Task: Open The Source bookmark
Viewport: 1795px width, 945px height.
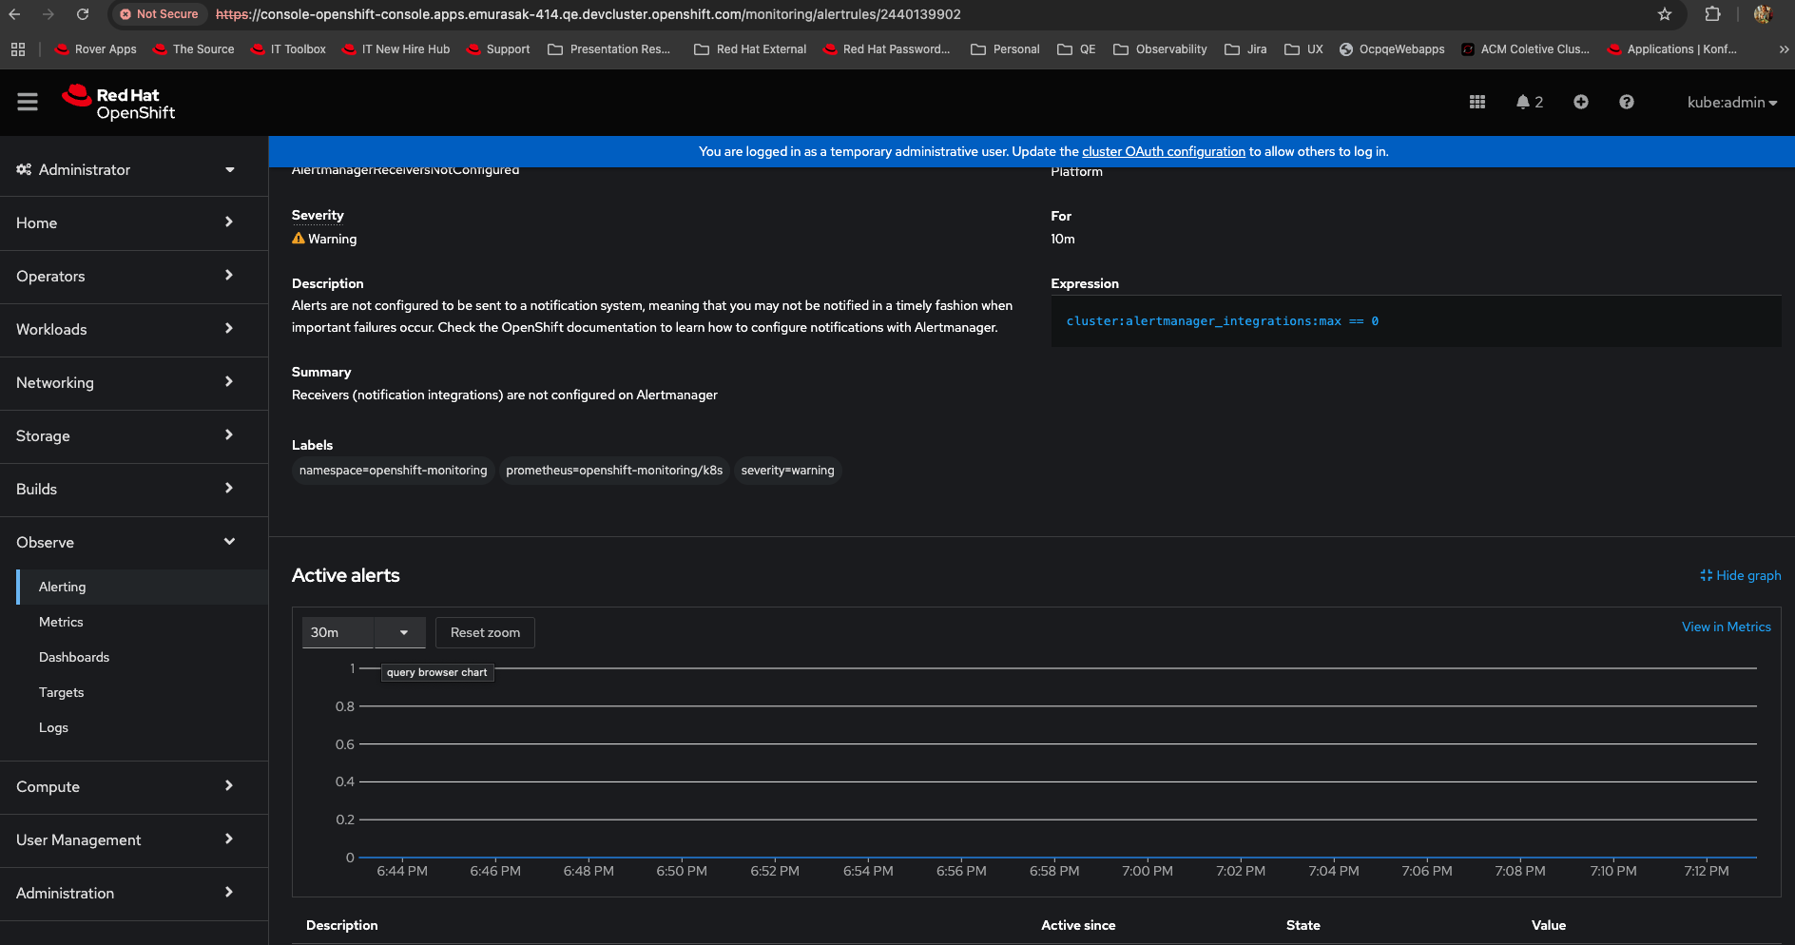Action: pos(194,49)
